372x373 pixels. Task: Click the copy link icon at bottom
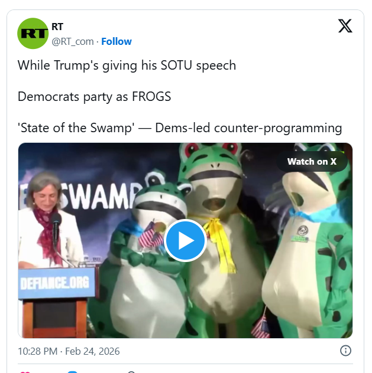coord(131,372)
